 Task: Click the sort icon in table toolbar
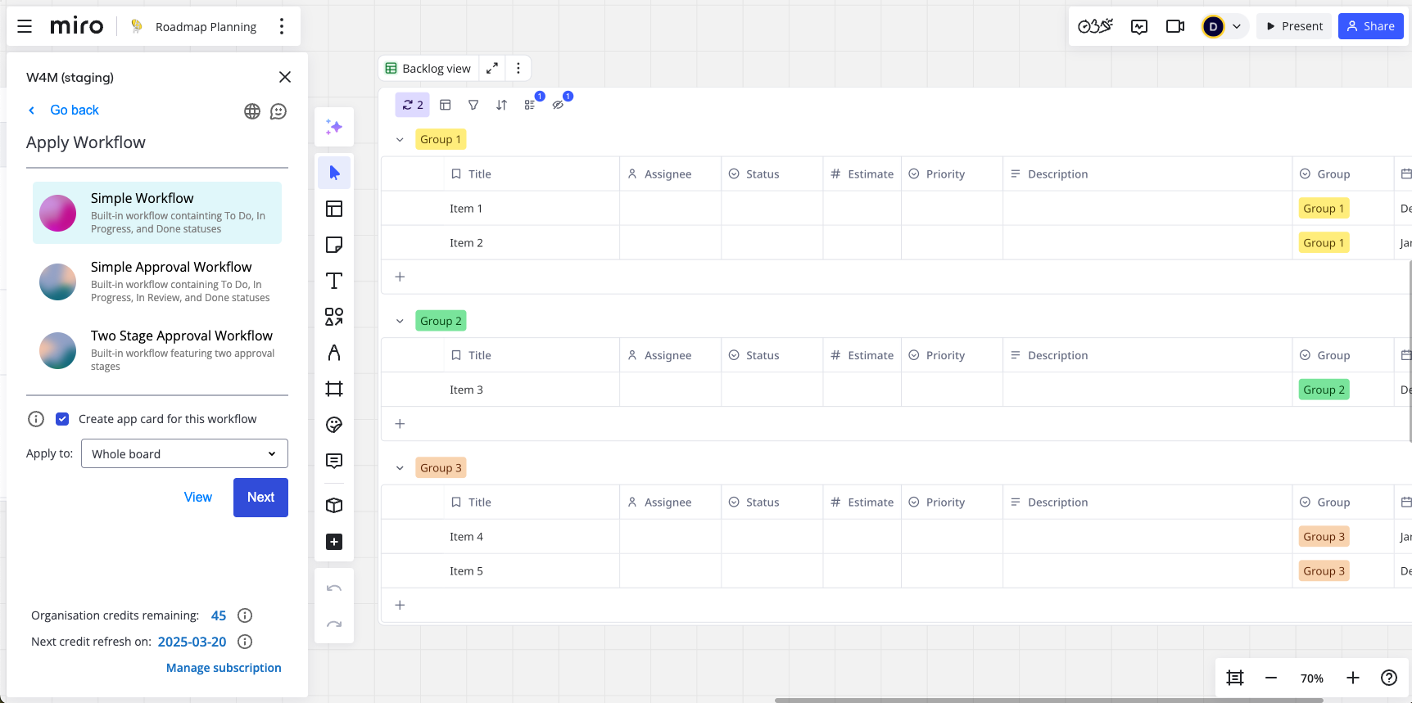[x=501, y=105]
